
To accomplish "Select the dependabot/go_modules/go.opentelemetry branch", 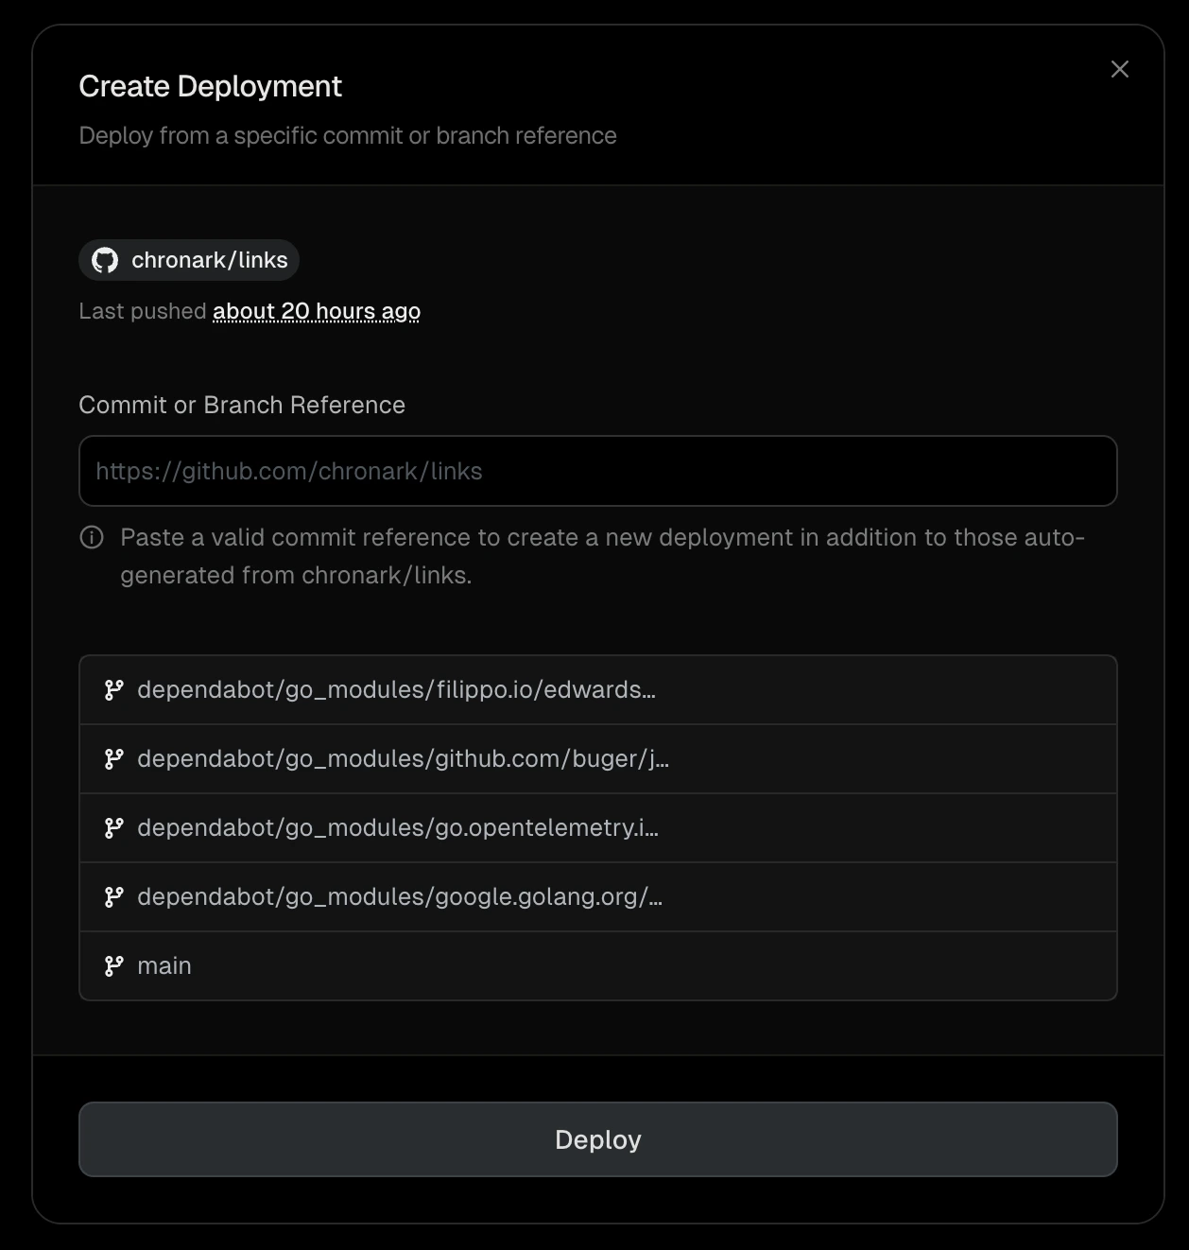I will point(398,827).
